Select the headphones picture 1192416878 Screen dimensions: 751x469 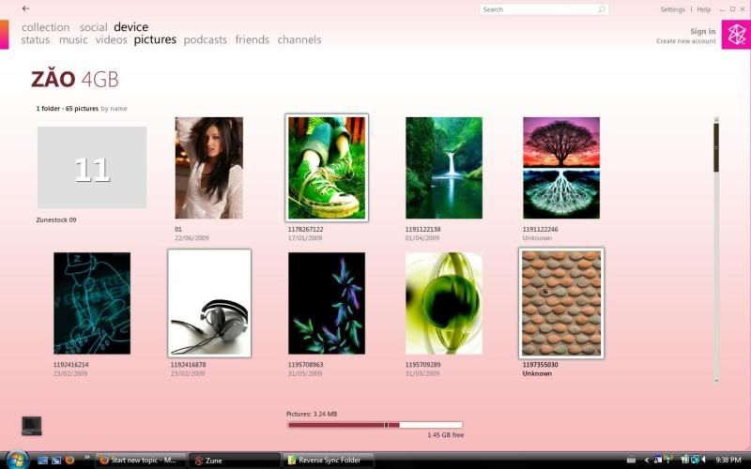pos(209,303)
